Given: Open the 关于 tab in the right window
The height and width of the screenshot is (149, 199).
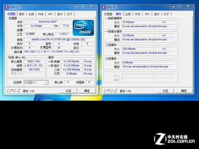Looking at the screenshot, I should 166,14.
